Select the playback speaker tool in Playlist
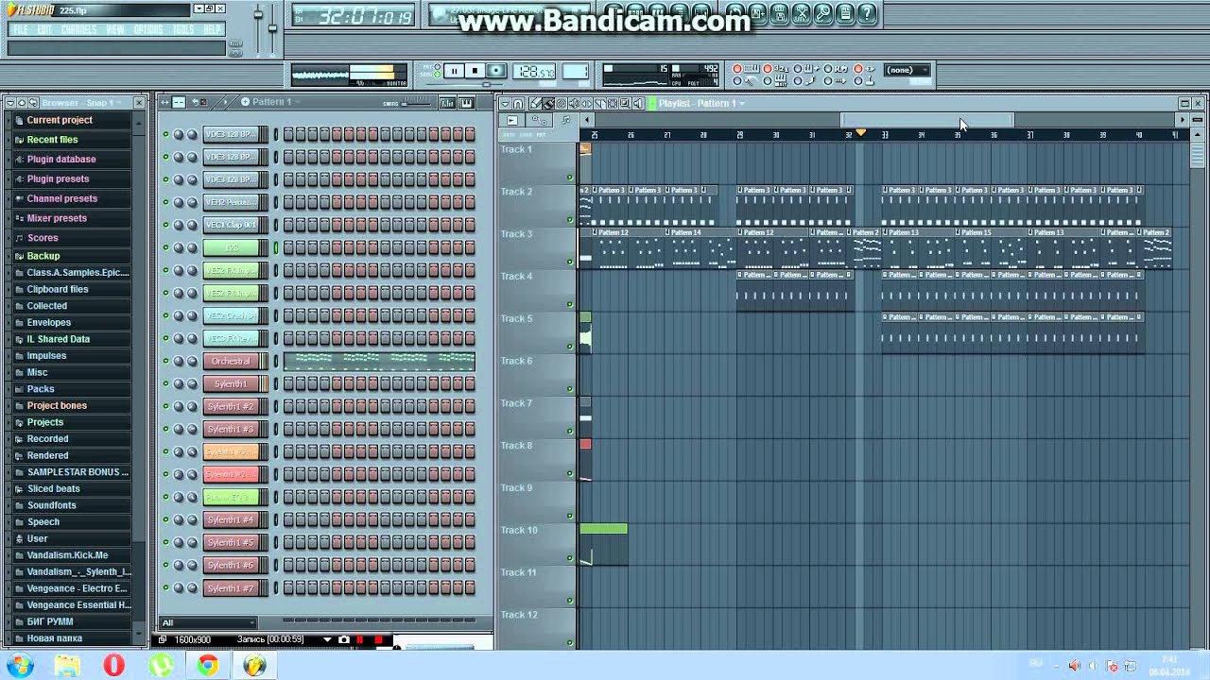1210x680 pixels. 637,104
